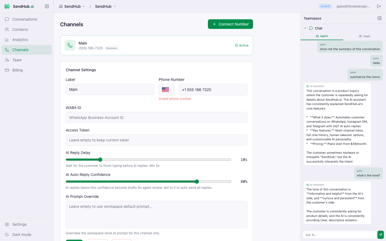Collapse the Chat section chevron
The width and height of the screenshot is (386, 241).
(305, 28)
